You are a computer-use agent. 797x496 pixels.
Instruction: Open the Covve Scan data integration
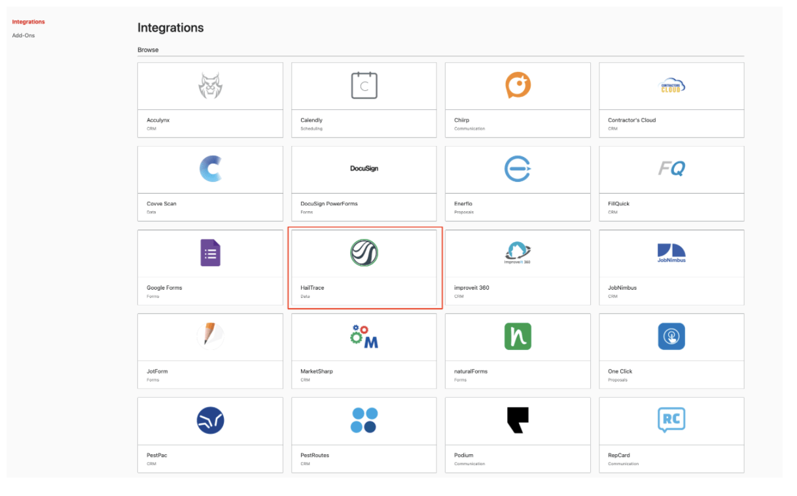click(x=210, y=169)
